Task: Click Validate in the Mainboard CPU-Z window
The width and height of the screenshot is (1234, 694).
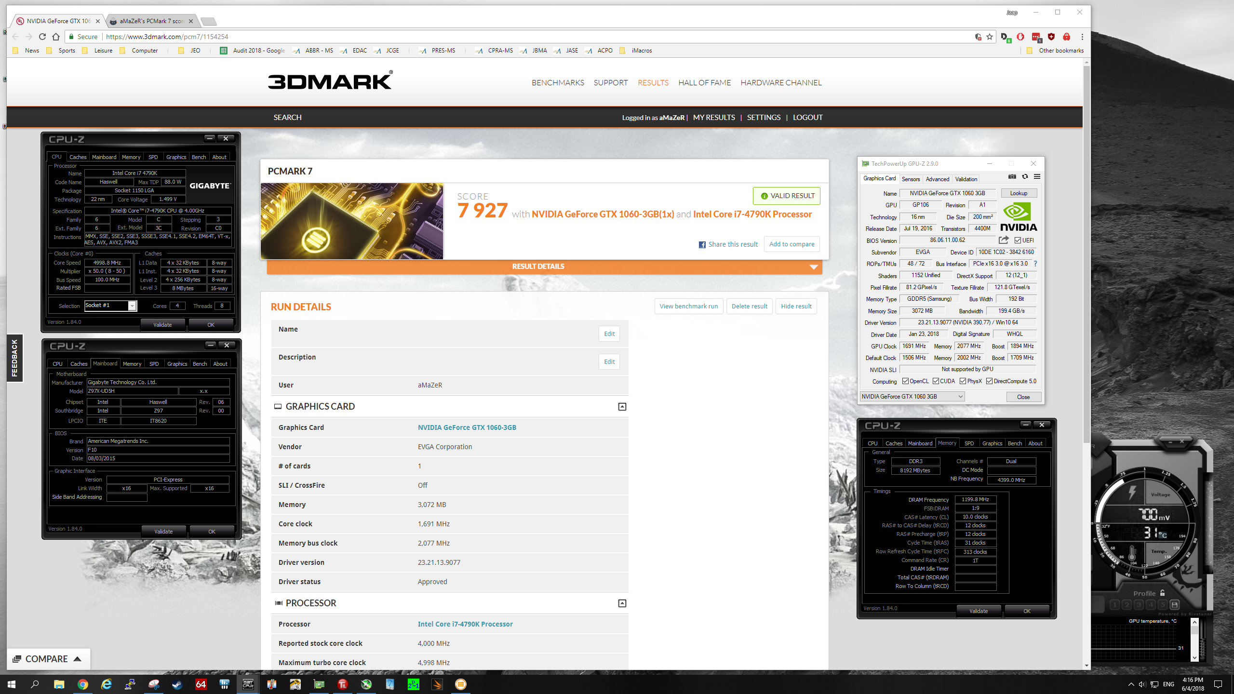Action: [163, 531]
